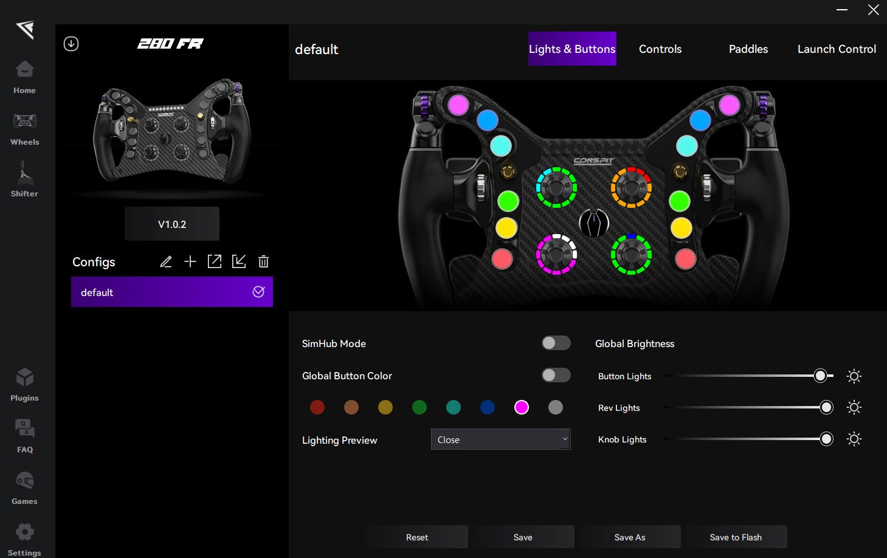Click Save to Flash button

pos(736,537)
